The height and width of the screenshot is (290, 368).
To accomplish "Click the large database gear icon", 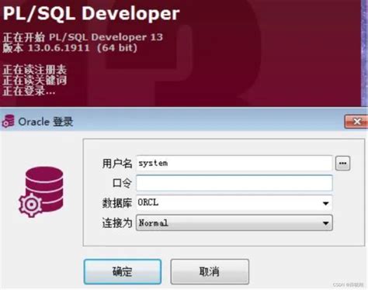I will (41, 192).
